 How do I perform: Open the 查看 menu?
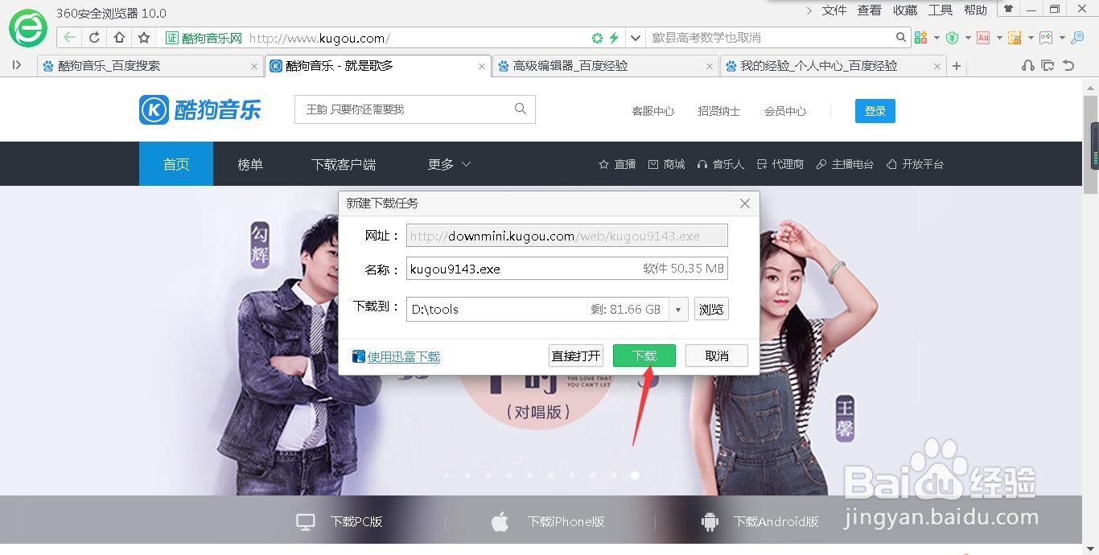coord(870,10)
